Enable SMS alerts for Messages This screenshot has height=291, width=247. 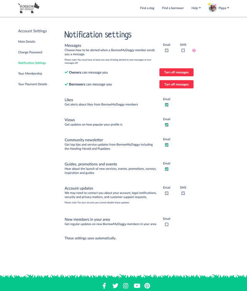click(x=183, y=50)
